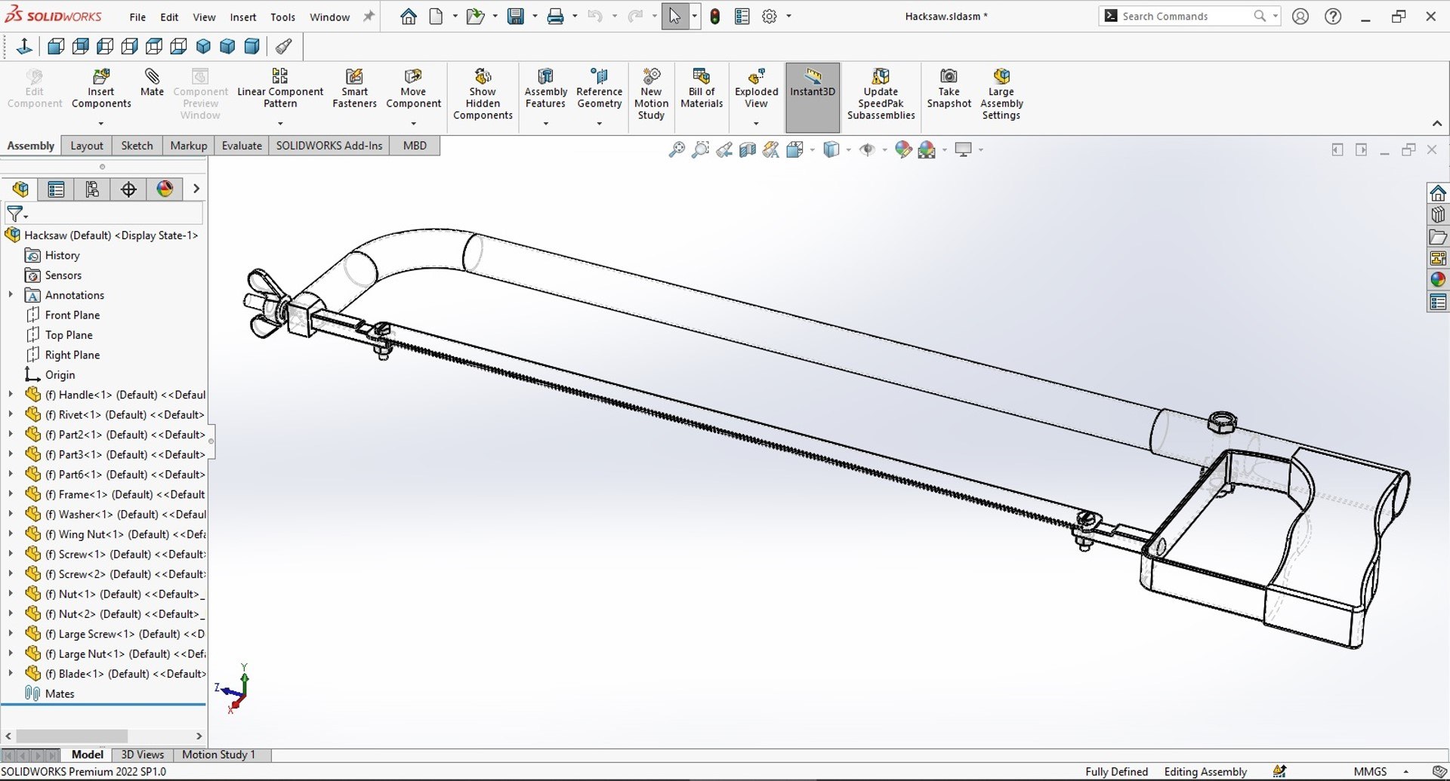Expand the Annotations folder
1450x781 pixels.
11,295
